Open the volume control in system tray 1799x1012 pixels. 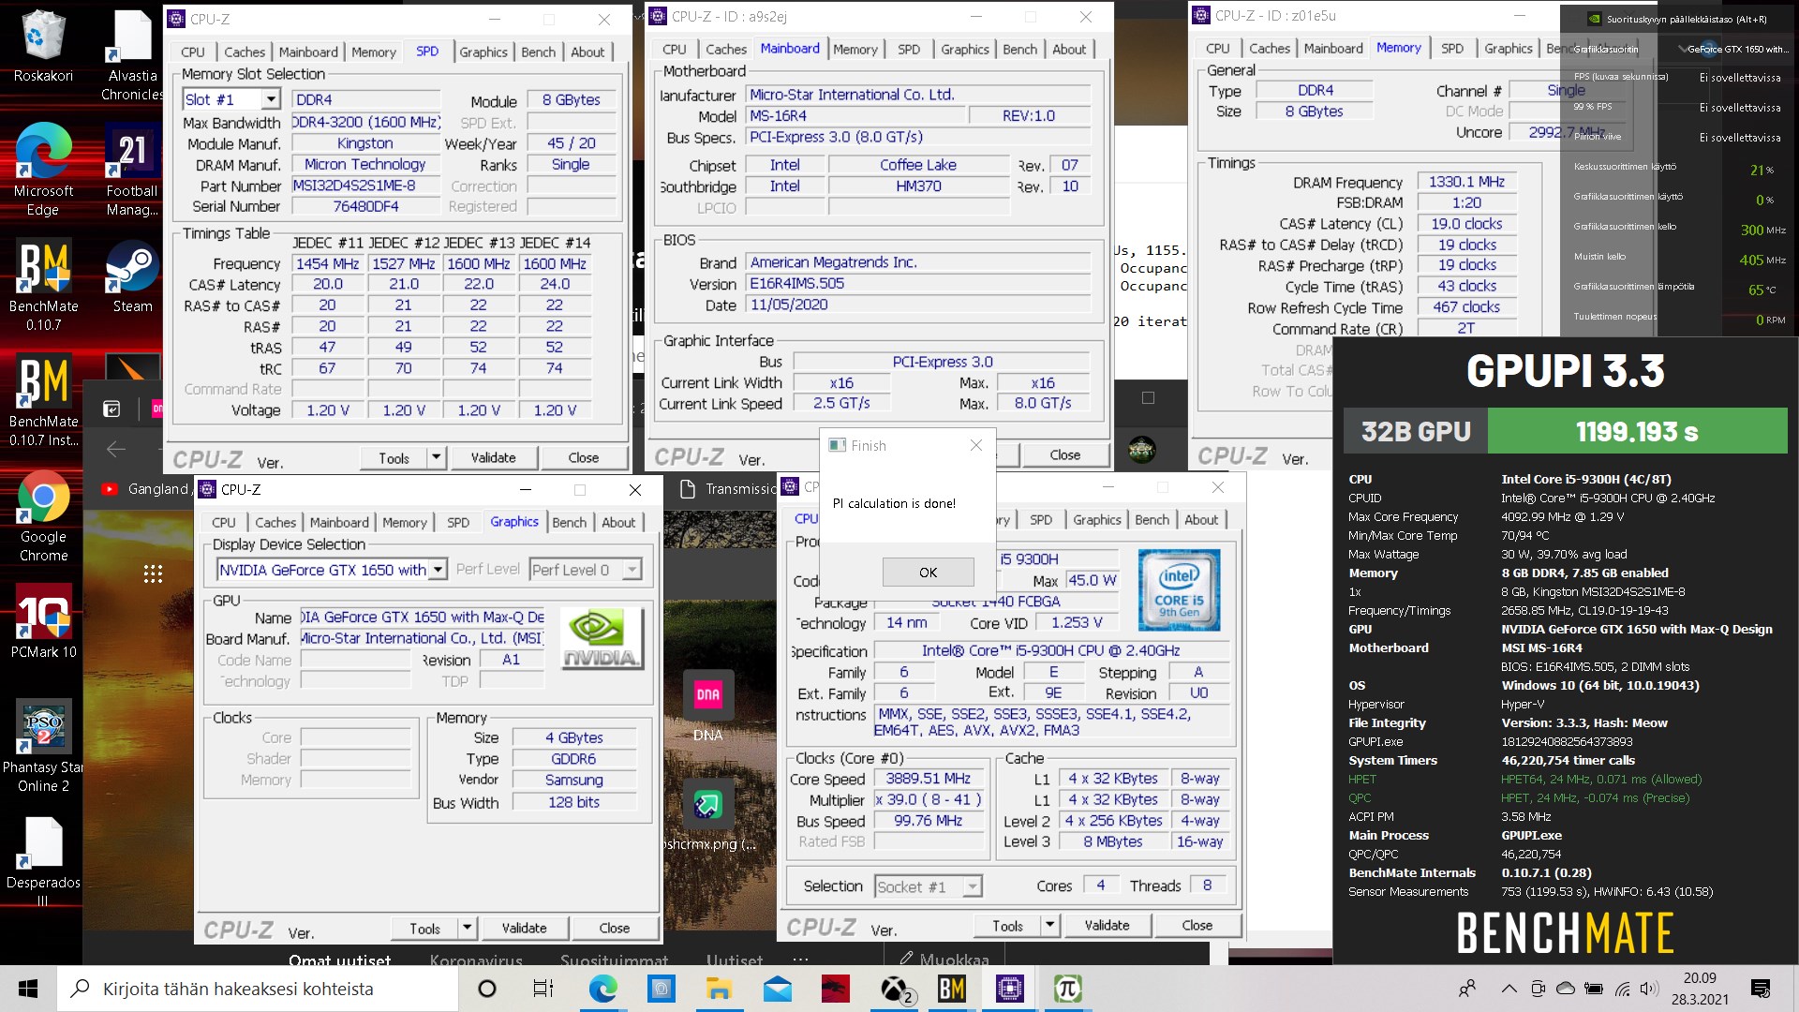[x=1650, y=989]
